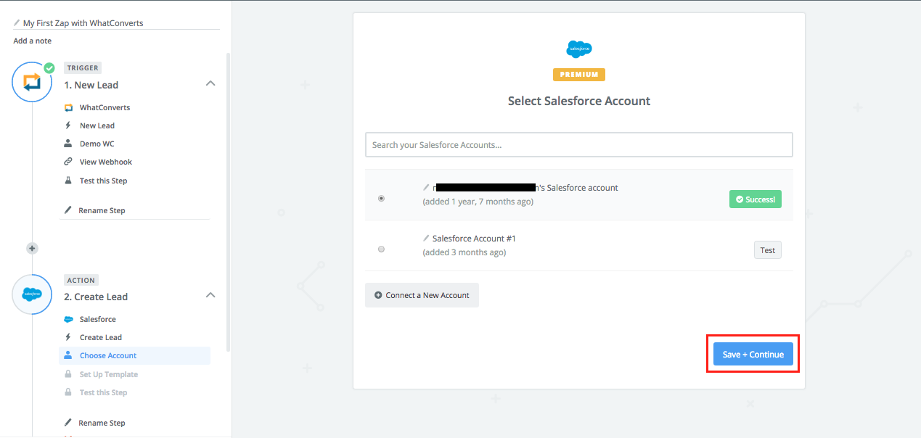
Task: Click pencil icon of trigger Rename Step
Action: tap(68, 210)
